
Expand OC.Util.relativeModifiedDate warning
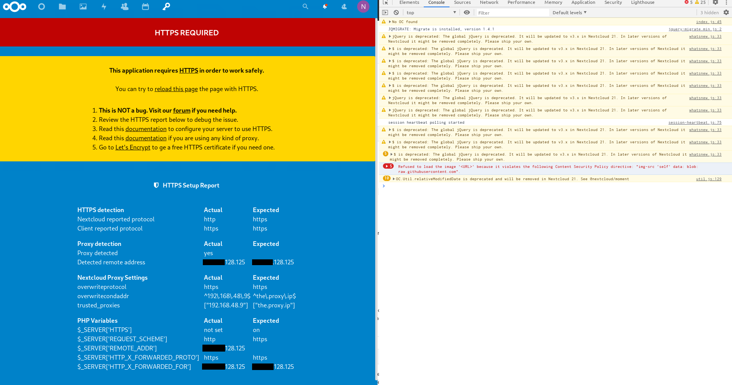pos(394,179)
